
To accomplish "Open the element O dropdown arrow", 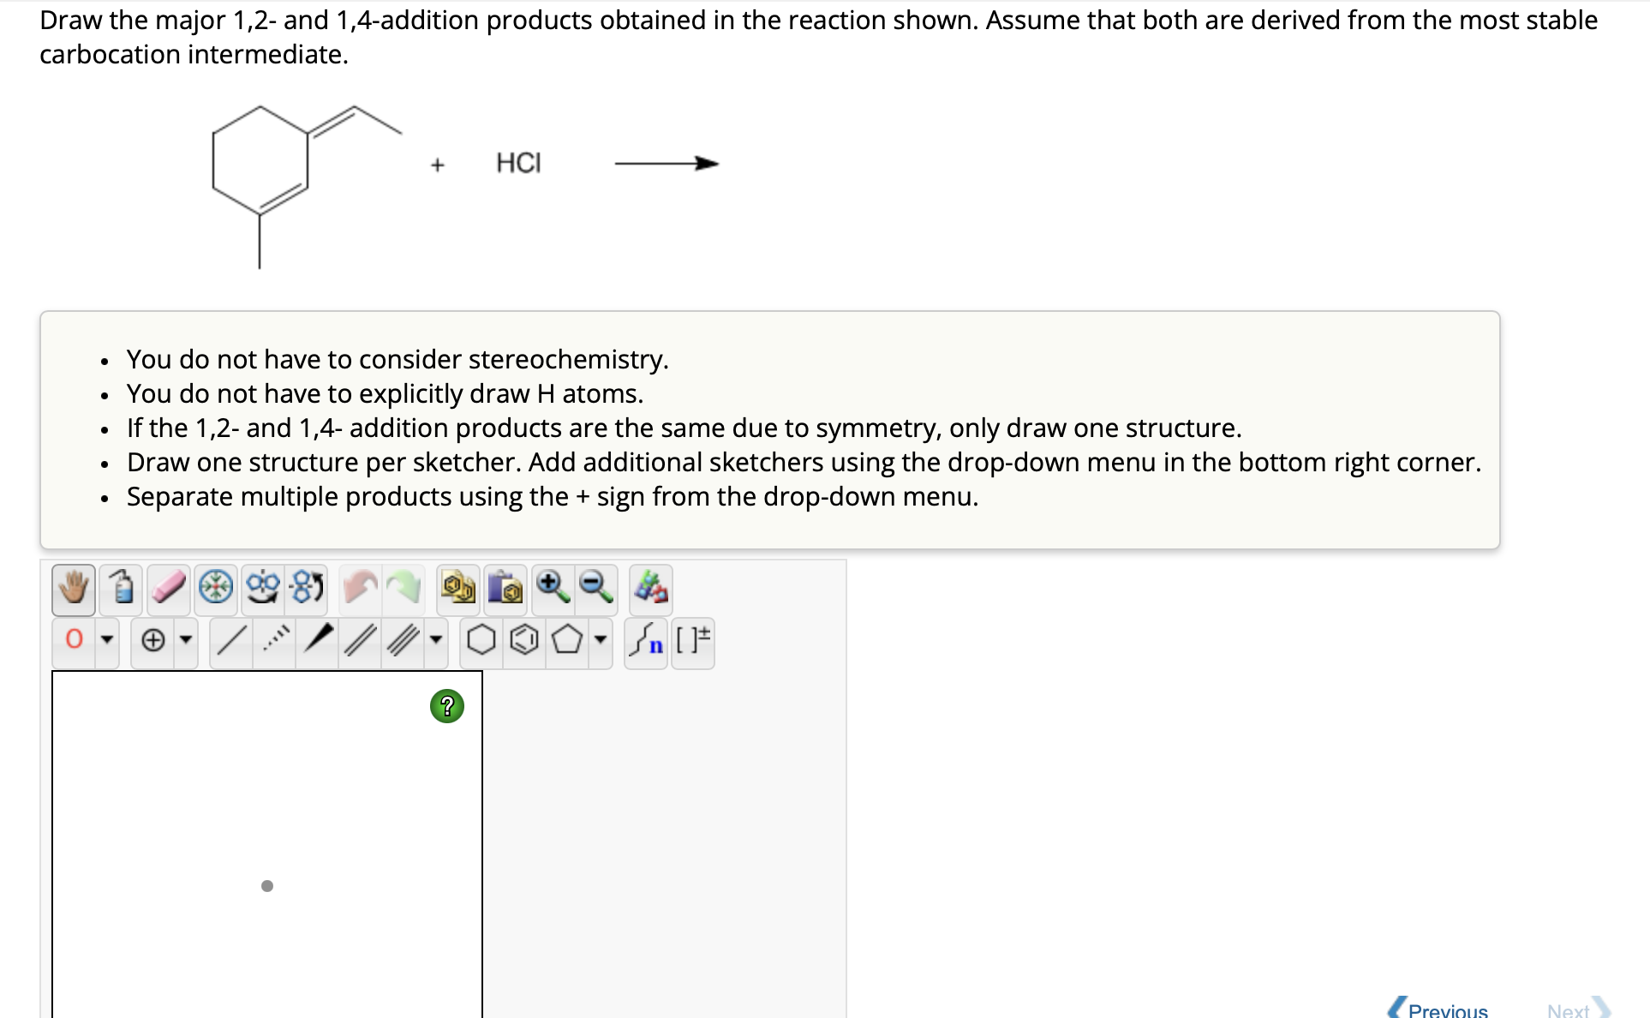I will point(107,640).
